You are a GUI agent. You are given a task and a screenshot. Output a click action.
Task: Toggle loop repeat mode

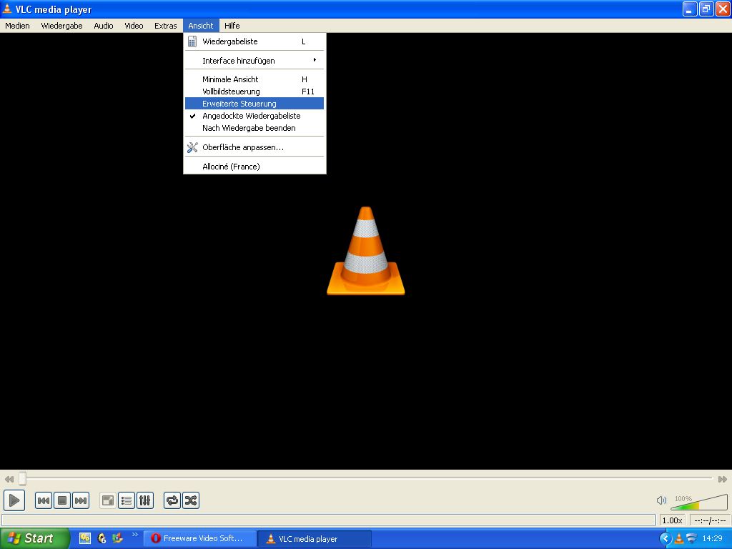click(172, 500)
